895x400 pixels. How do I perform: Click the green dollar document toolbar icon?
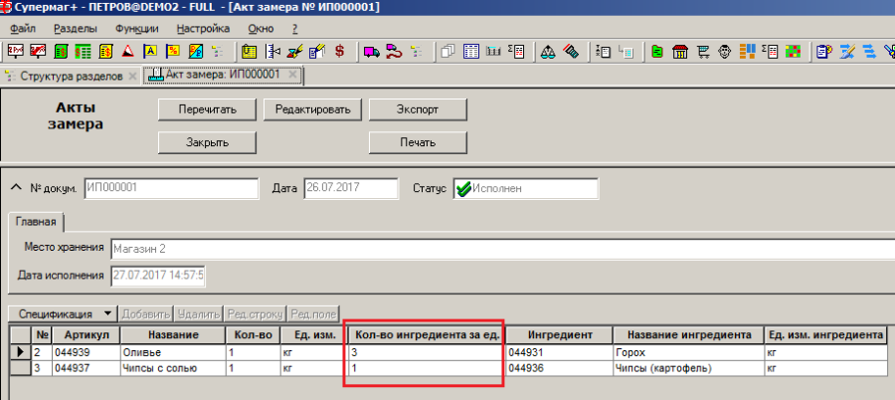click(x=61, y=52)
